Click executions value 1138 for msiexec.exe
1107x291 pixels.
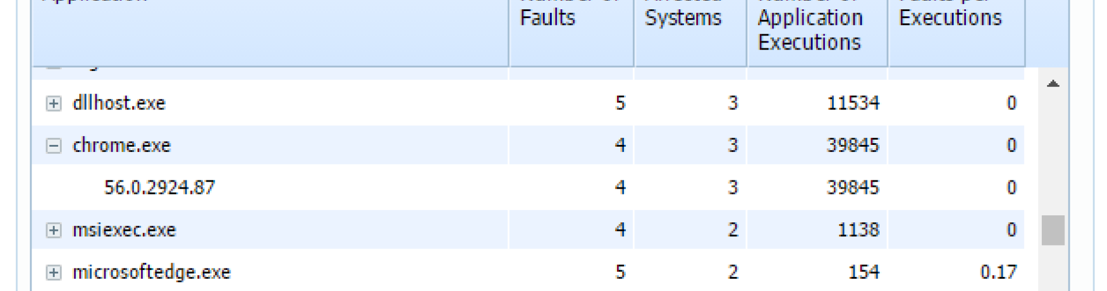tap(858, 229)
